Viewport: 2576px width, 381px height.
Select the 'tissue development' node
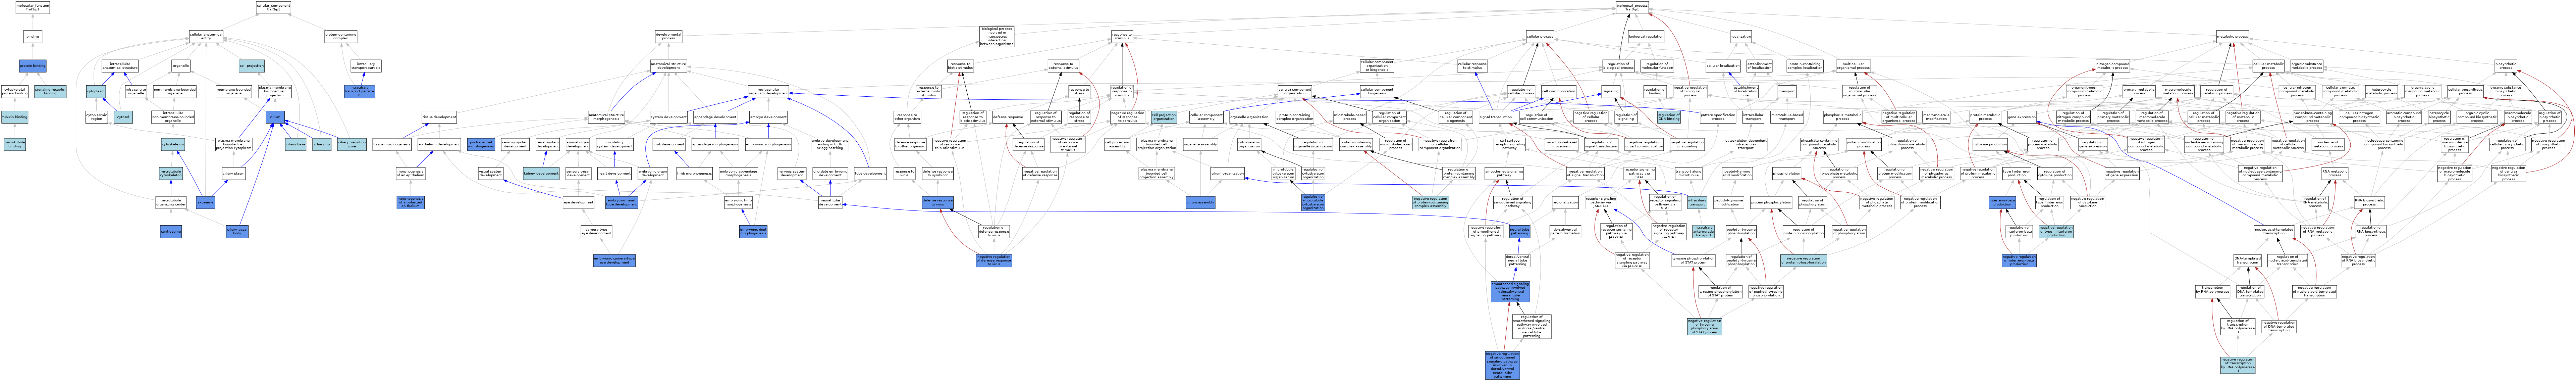click(439, 117)
